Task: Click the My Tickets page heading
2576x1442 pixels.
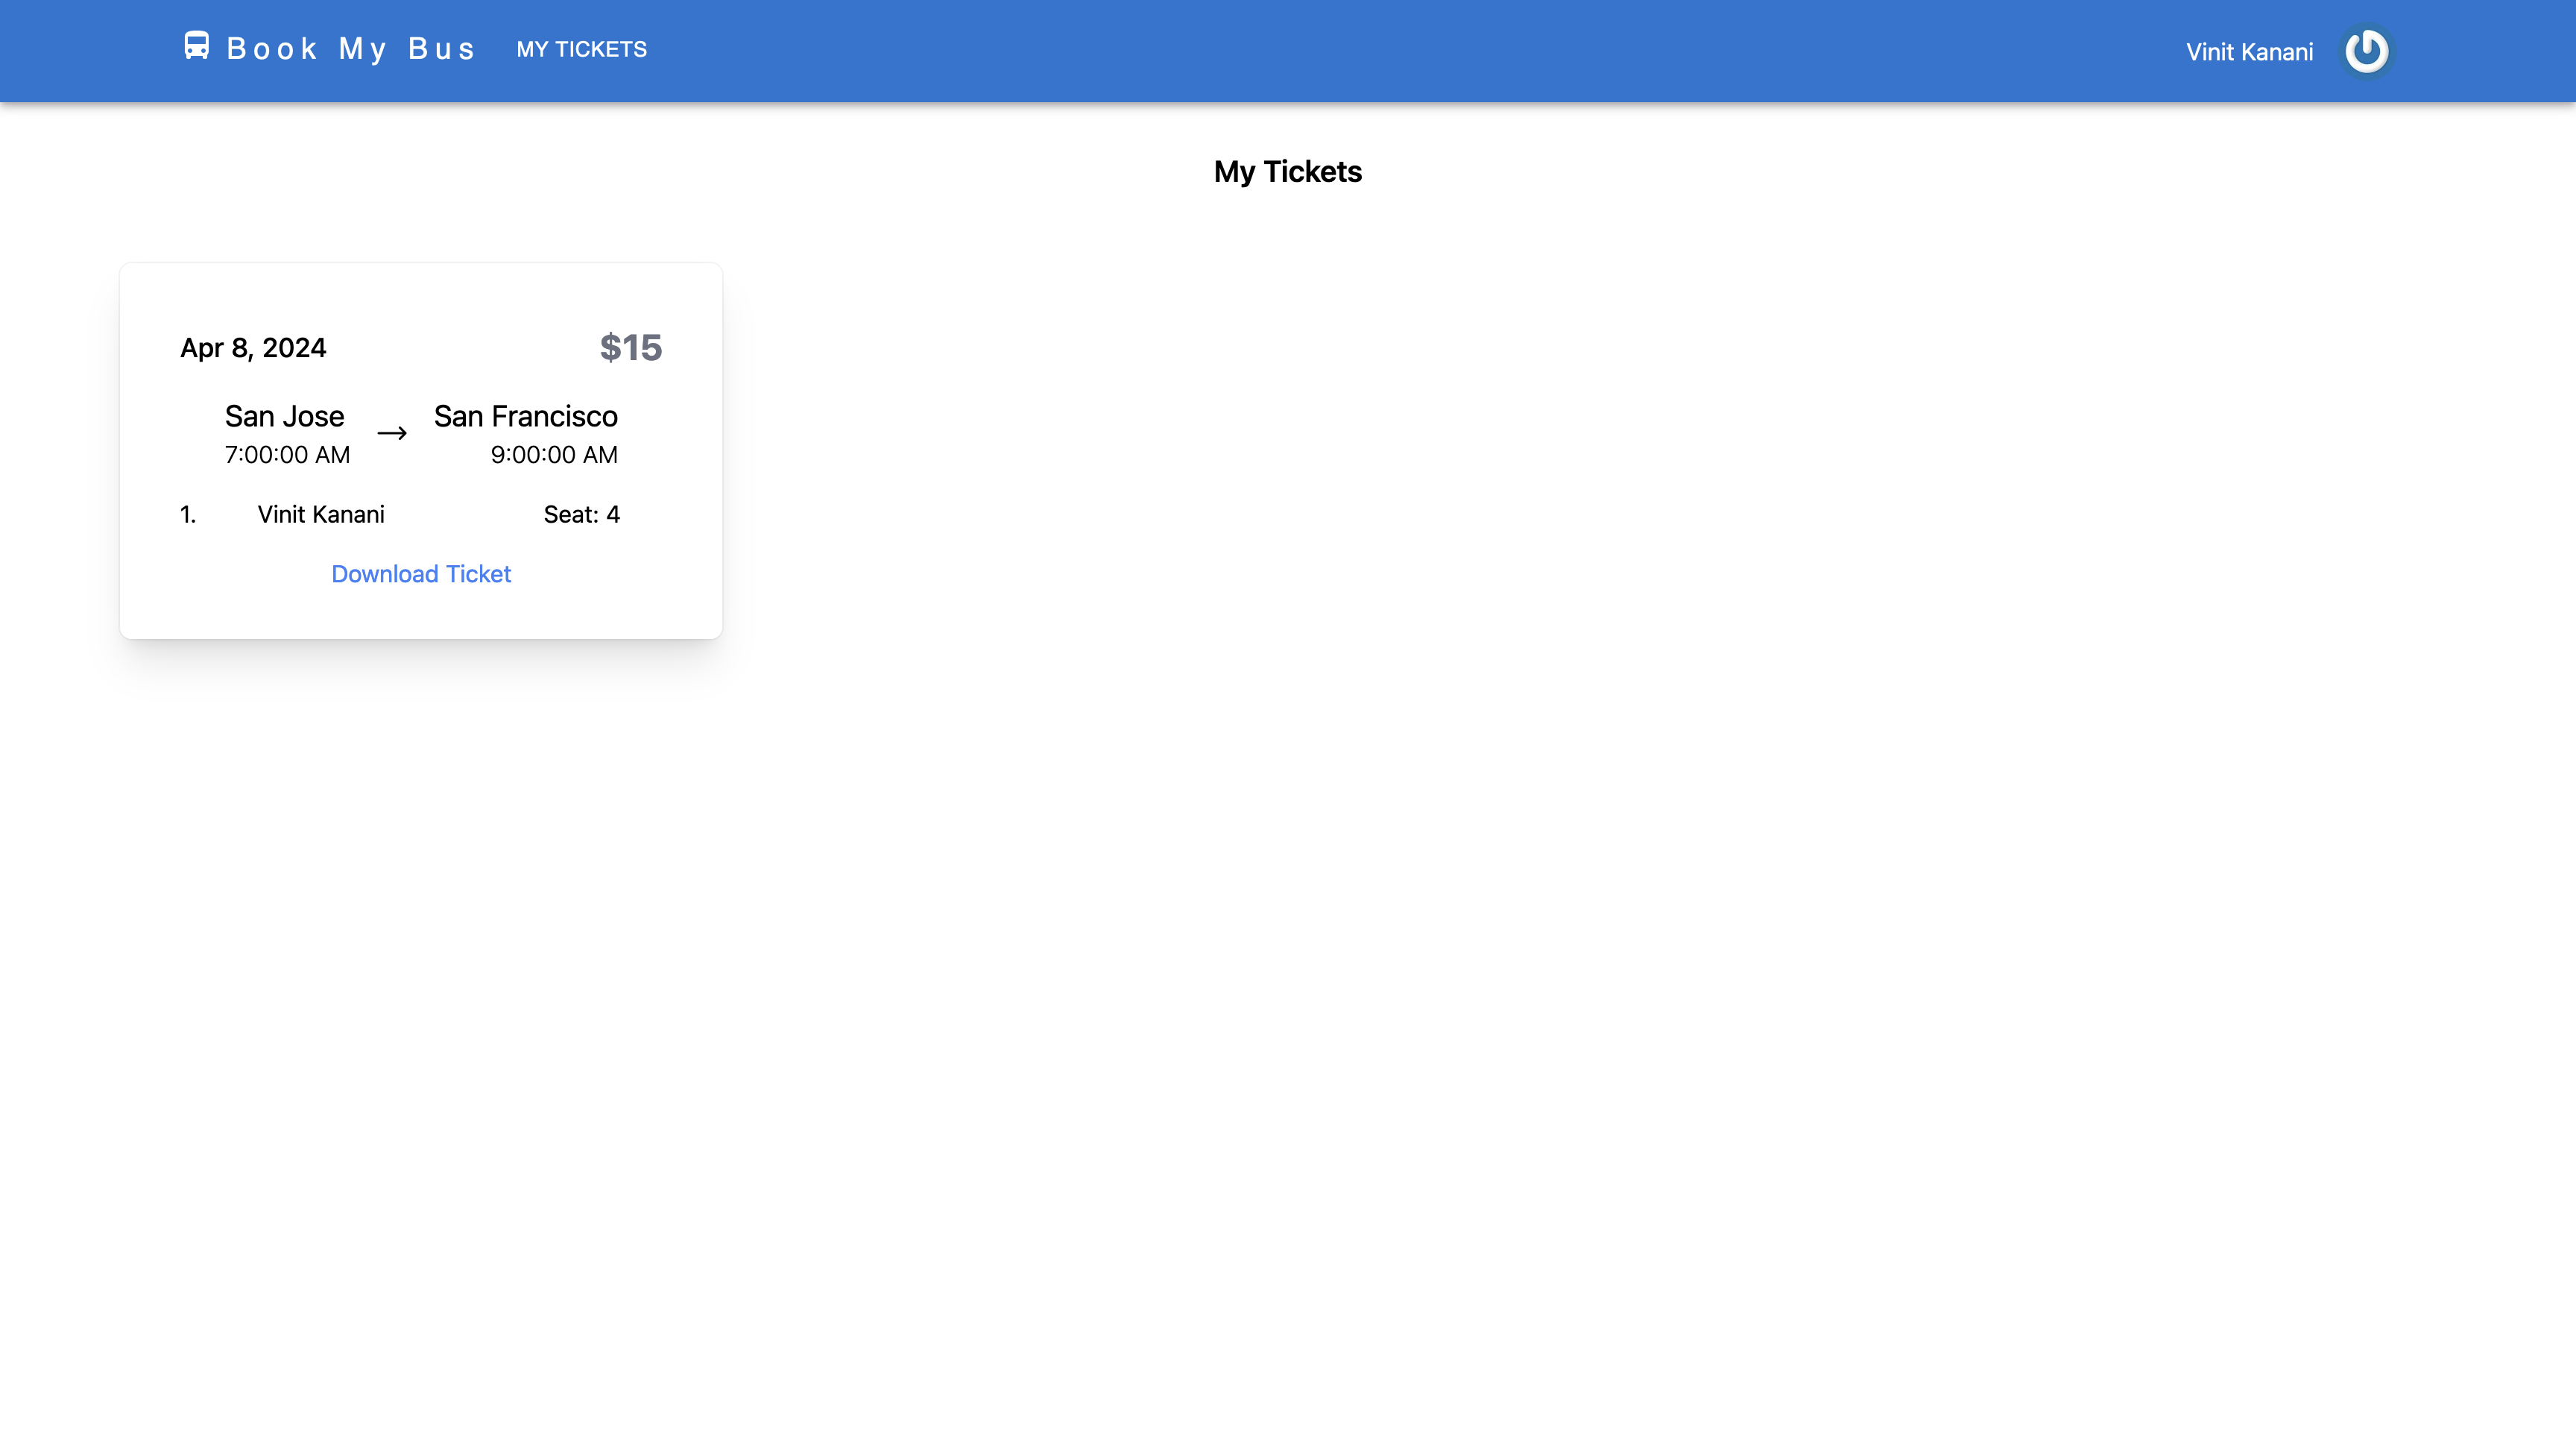Action: point(1287,172)
